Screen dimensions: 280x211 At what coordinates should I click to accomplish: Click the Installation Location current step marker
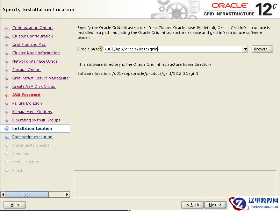[7, 128]
